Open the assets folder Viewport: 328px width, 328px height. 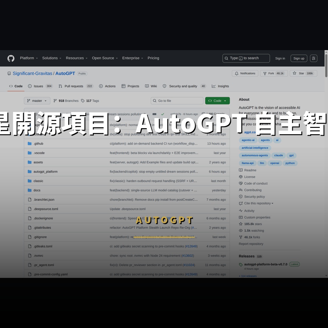point(38,162)
